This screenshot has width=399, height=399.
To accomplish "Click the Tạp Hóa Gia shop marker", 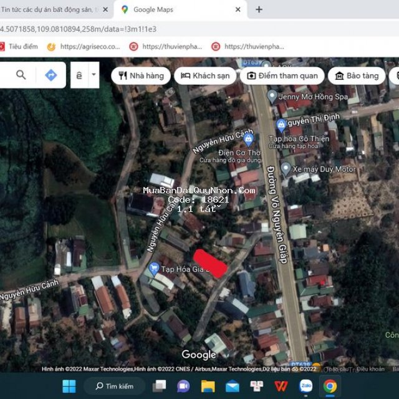I will pyautogui.click(x=154, y=269).
